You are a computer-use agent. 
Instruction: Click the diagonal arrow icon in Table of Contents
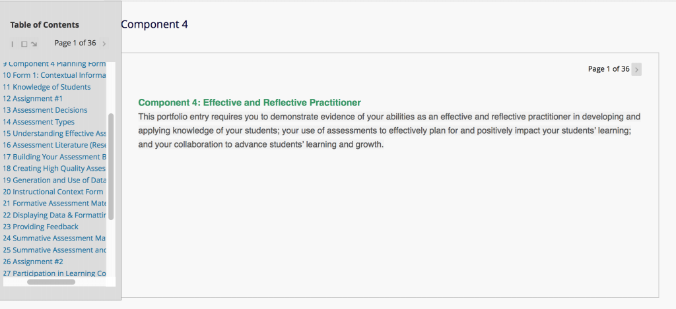[x=34, y=44]
